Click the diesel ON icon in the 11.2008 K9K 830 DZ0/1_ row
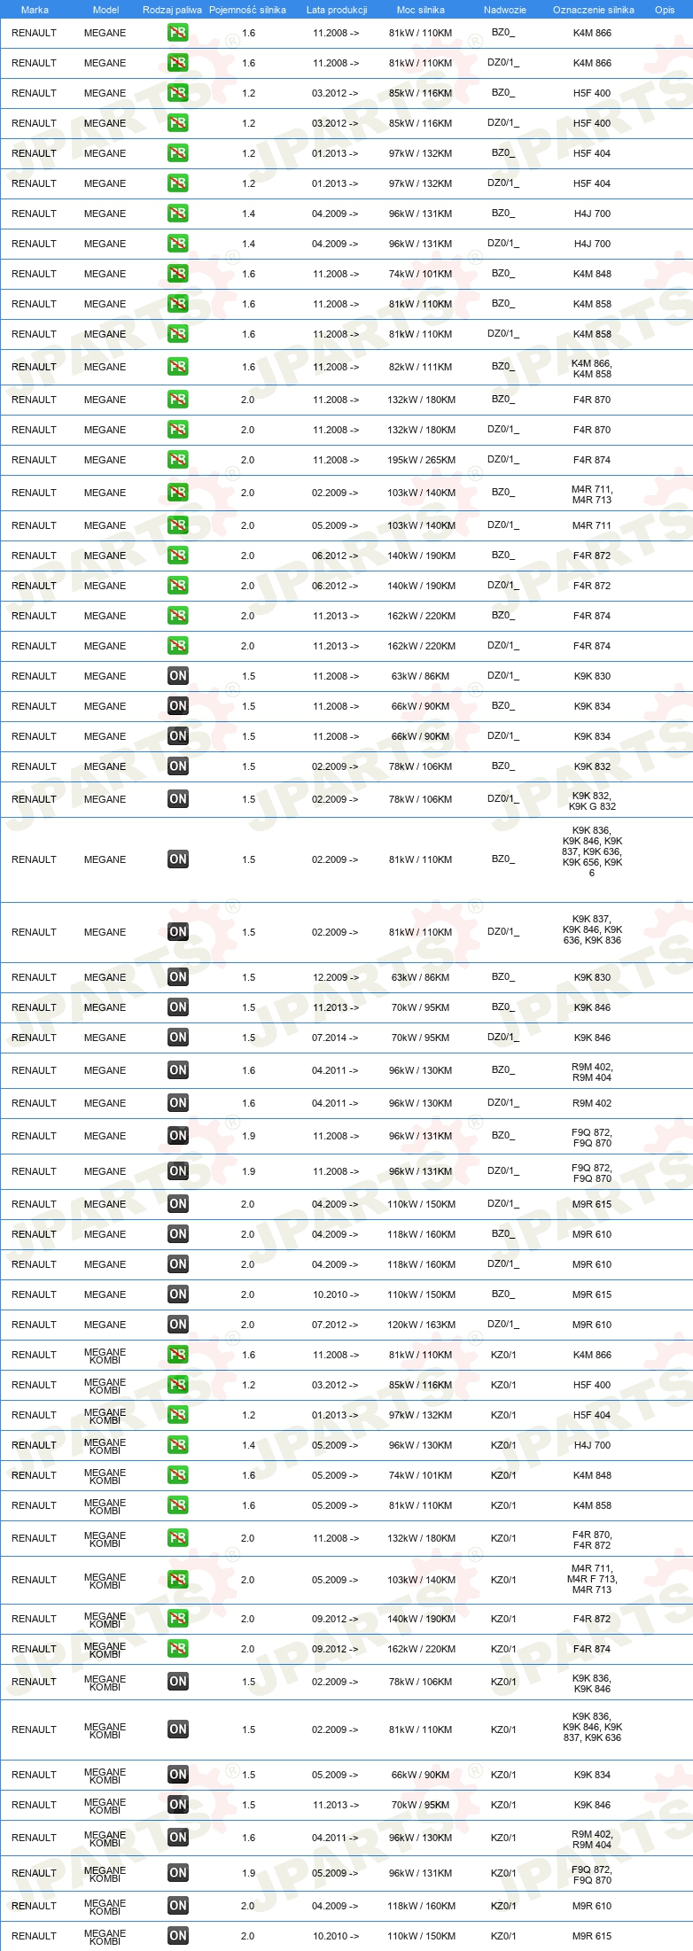 tap(177, 676)
